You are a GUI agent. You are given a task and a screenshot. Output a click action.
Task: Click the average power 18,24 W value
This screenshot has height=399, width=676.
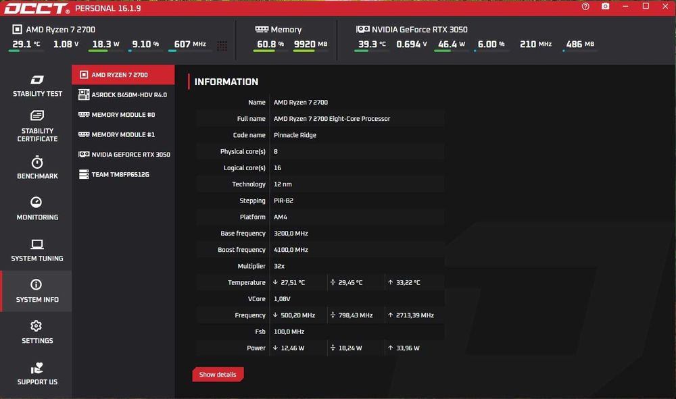[350, 348]
